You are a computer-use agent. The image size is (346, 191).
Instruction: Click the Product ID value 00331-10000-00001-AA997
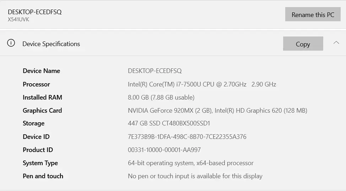164,150
